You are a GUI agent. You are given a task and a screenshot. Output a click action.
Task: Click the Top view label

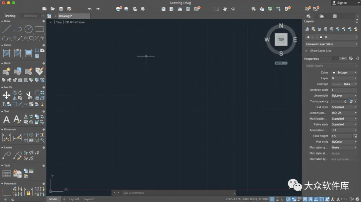tap(59, 22)
